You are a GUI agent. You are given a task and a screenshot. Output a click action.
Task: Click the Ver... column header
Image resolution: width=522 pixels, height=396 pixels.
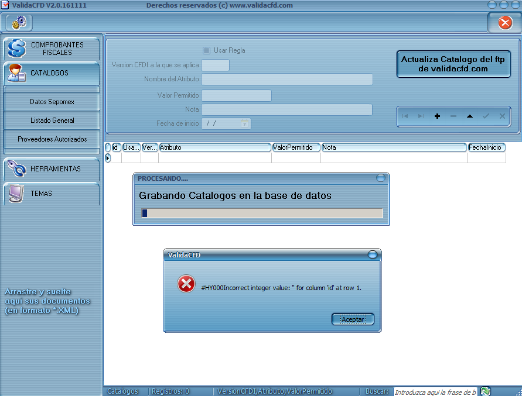[150, 147]
